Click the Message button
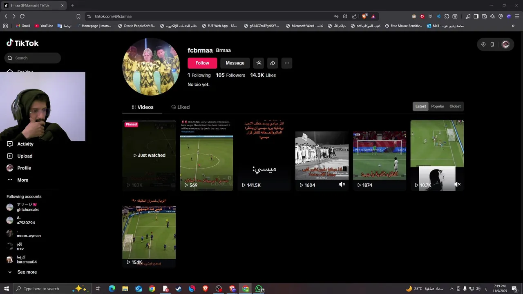The width and height of the screenshot is (523, 294). pyautogui.click(x=235, y=63)
